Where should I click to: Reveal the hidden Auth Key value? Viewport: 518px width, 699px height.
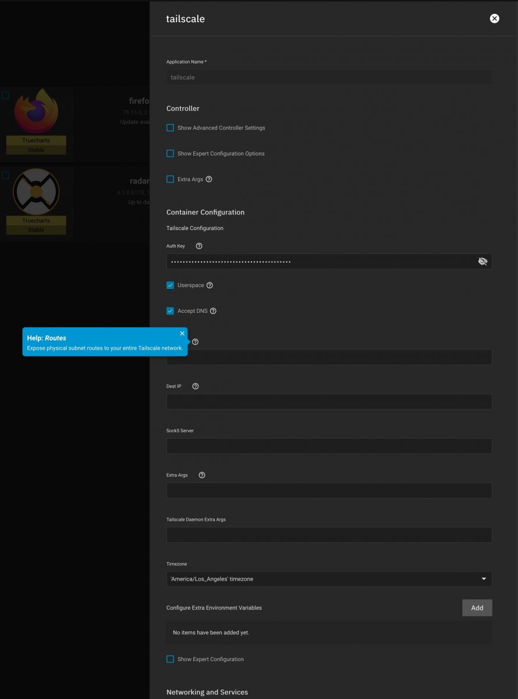[x=482, y=262]
